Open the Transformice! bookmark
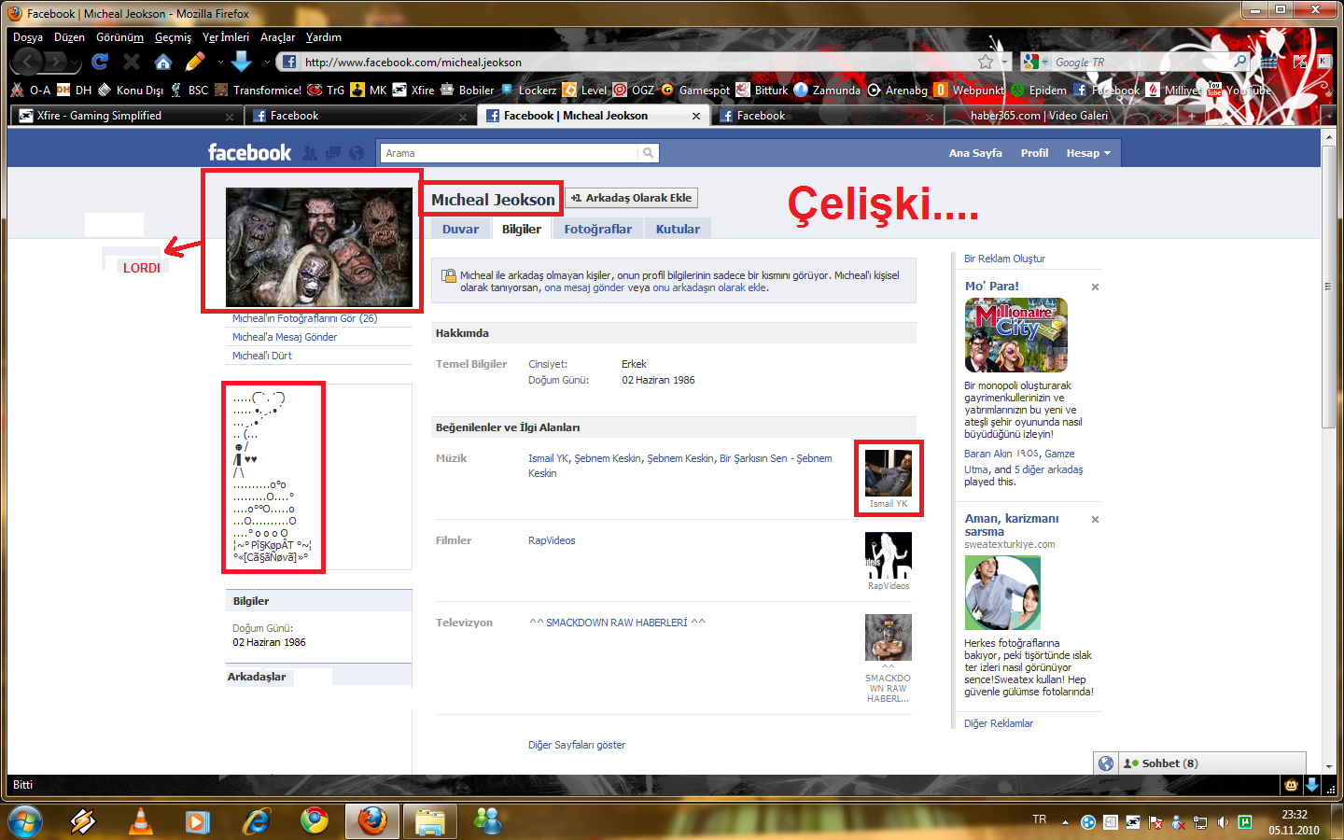 pos(258,91)
